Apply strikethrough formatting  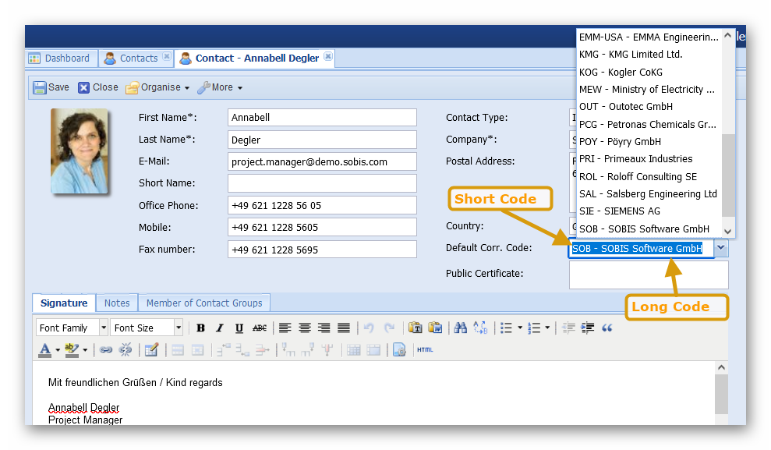click(260, 328)
